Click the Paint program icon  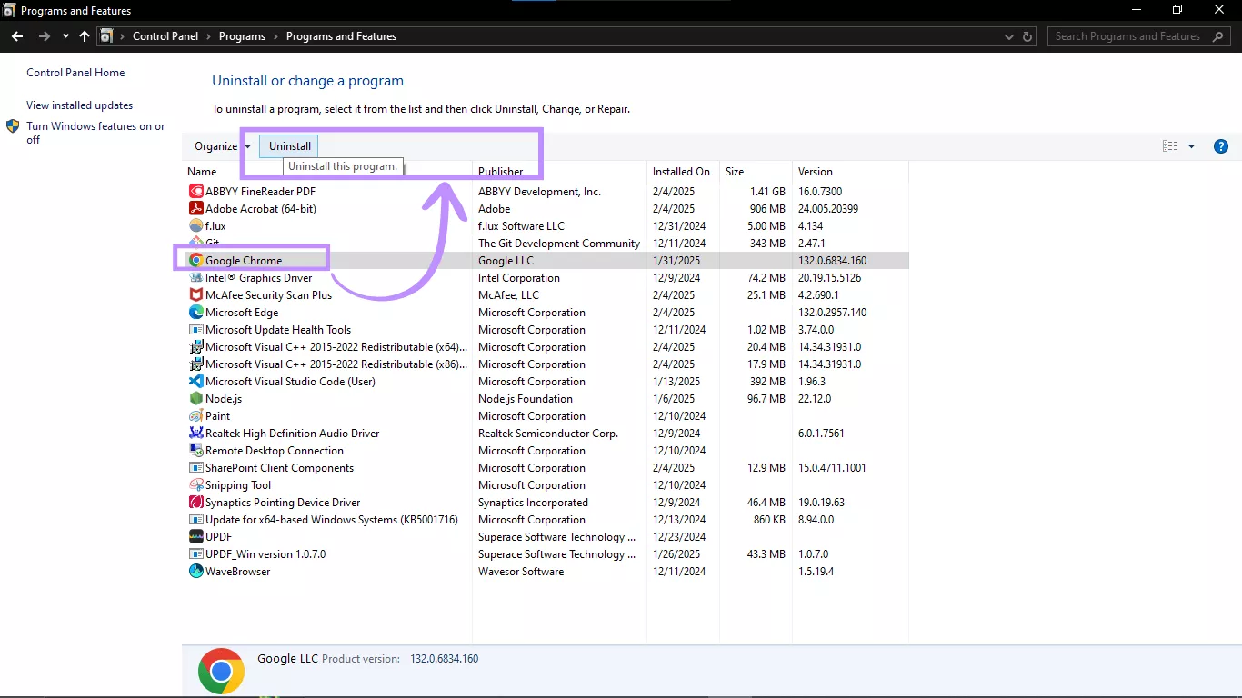(195, 416)
